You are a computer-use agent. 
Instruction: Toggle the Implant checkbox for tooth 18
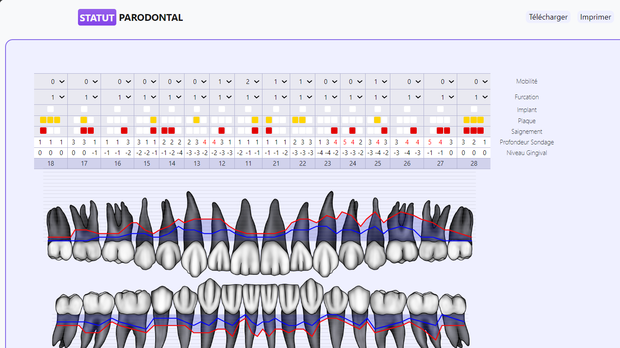coord(51,109)
